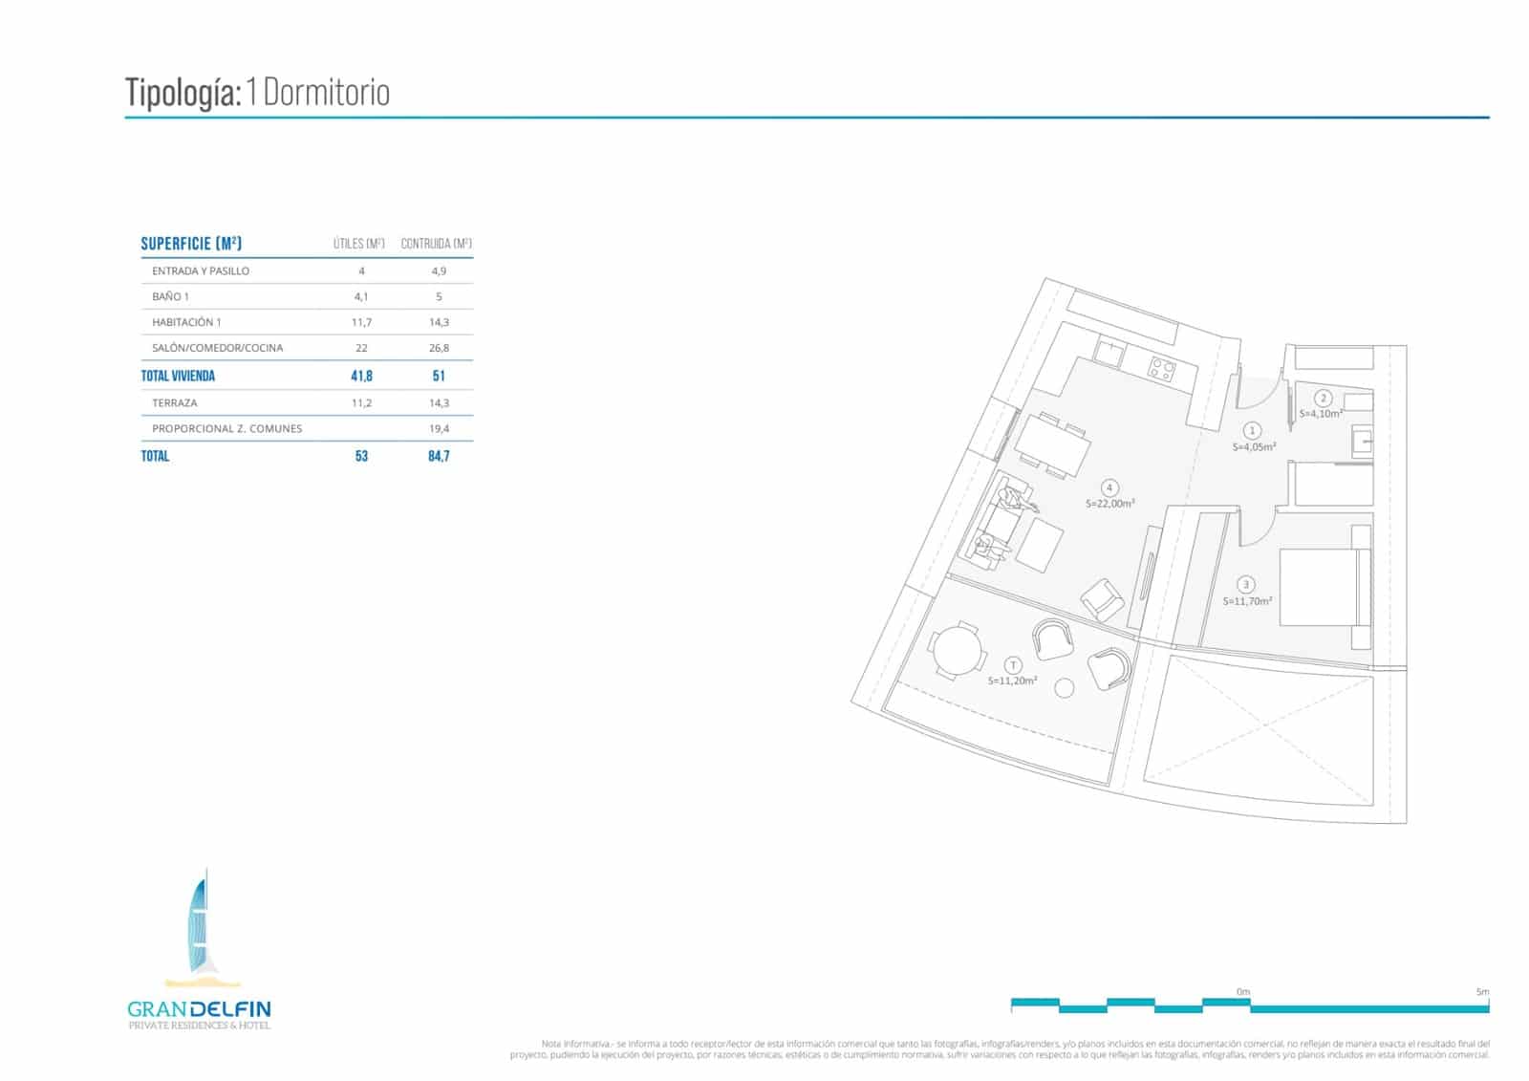The height and width of the screenshot is (1081, 1529).
Task: Click the TOTAL value 84,7
Action: (x=440, y=457)
